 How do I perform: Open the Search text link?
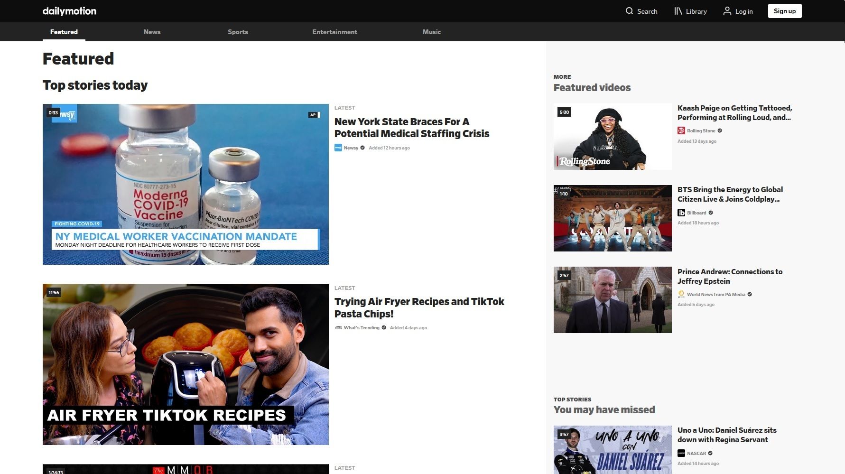coord(647,11)
